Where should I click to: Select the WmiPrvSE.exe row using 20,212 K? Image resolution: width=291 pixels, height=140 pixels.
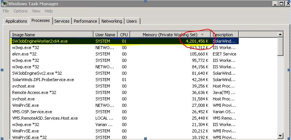pos(124,131)
